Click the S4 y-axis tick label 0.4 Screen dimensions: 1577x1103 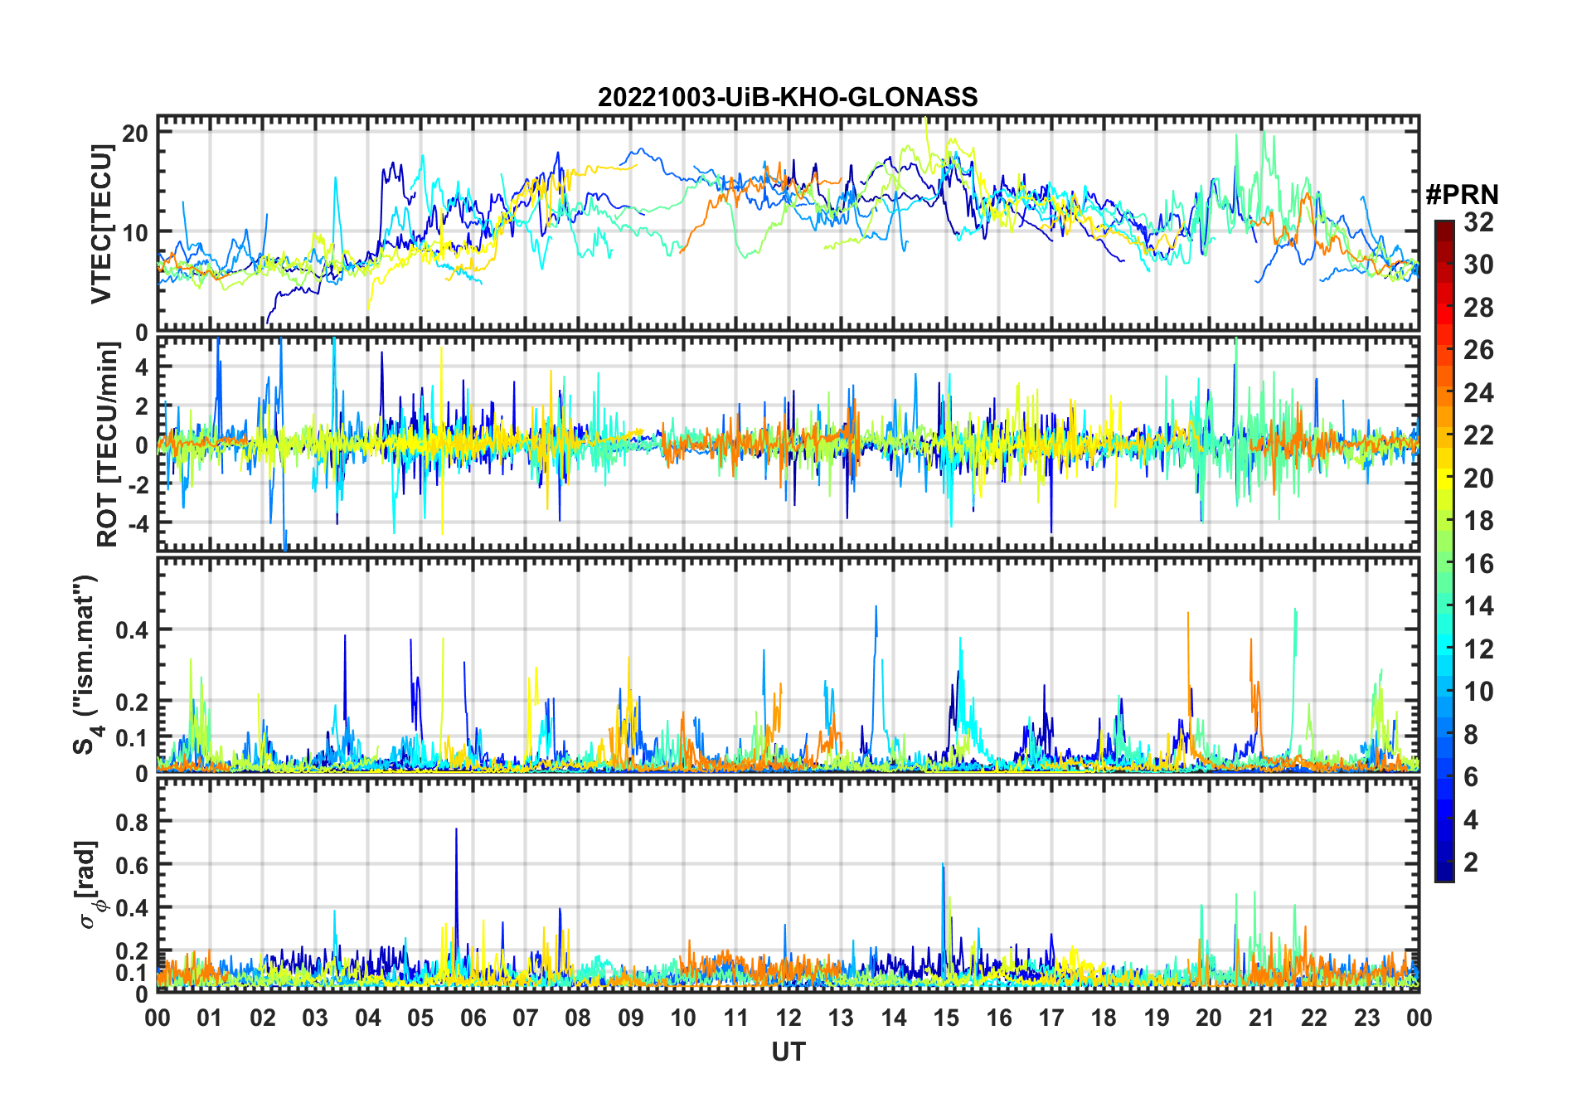pyautogui.click(x=133, y=629)
